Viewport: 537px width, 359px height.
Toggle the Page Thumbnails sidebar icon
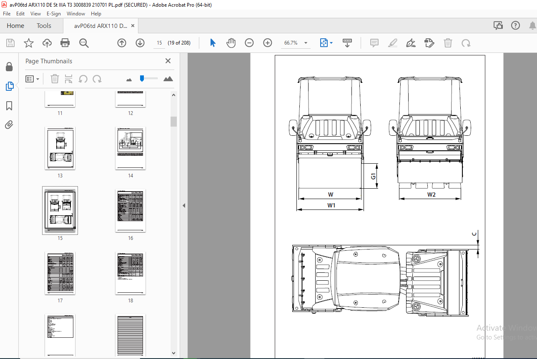(x=9, y=86)
